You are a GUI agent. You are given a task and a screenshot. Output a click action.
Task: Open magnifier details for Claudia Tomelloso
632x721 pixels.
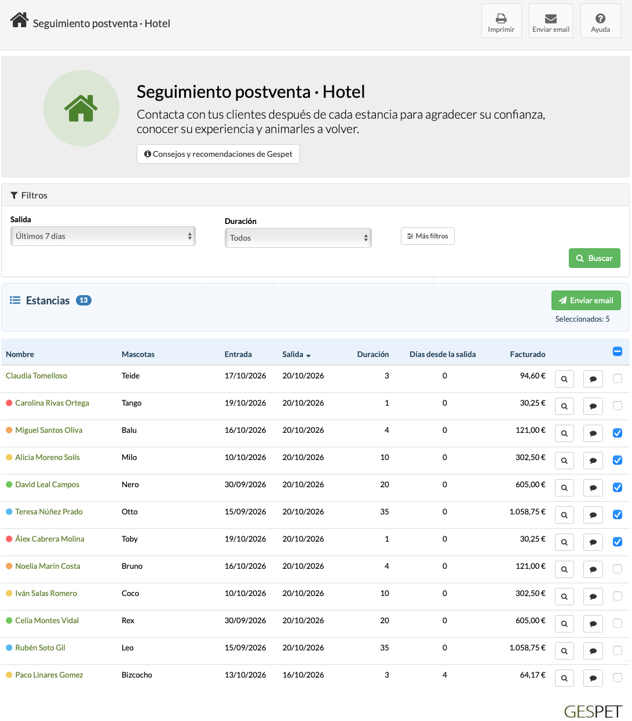tap(564, 379)
